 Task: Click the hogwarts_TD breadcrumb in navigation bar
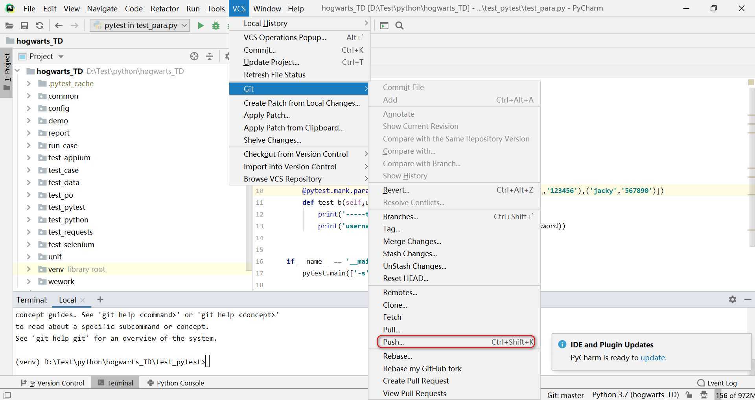[35, 41]
